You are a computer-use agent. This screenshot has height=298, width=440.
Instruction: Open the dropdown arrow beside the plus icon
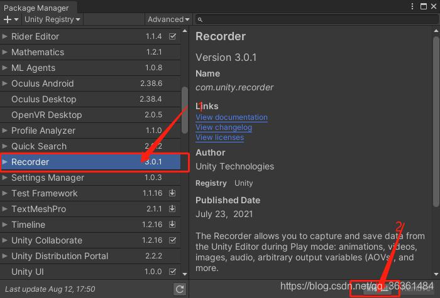pyautogui.click(x=16, y=19)
